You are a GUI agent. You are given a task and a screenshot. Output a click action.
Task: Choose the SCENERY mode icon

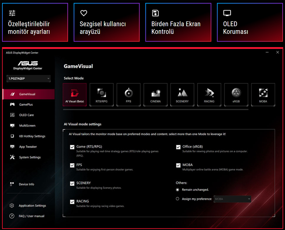tap(182, 94)
